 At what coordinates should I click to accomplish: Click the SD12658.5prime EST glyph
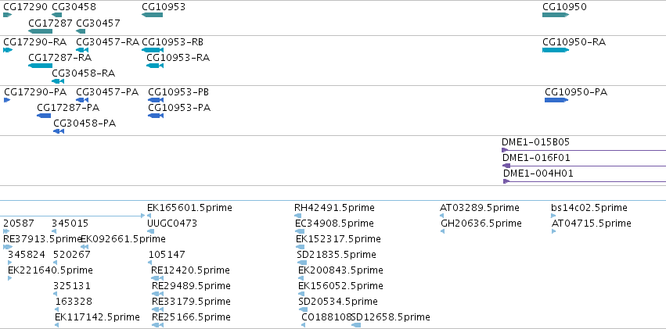click(x=356, y=325)
